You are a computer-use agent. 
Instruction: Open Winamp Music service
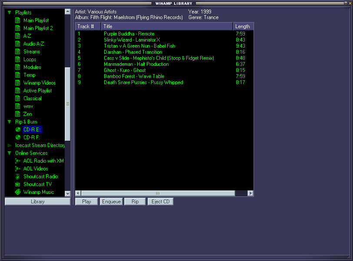[39, 192]
